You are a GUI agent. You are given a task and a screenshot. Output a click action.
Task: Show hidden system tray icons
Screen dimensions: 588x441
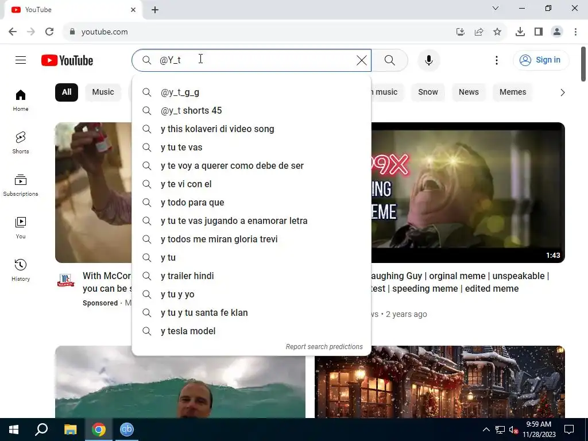(486, 430)
